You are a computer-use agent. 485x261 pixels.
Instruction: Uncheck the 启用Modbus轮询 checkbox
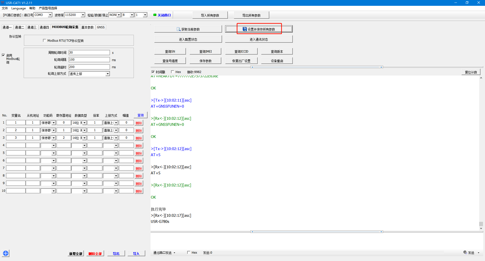[3, 55]
